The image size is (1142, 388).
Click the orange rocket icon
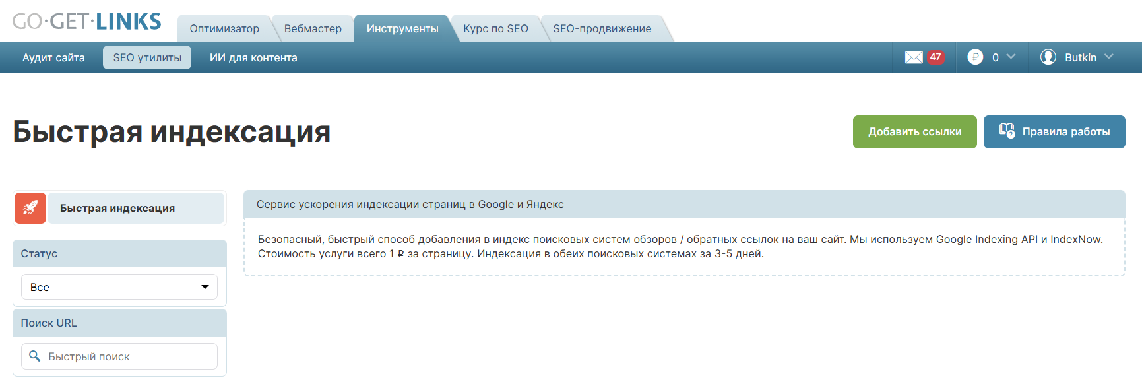(x=30, y=209)
